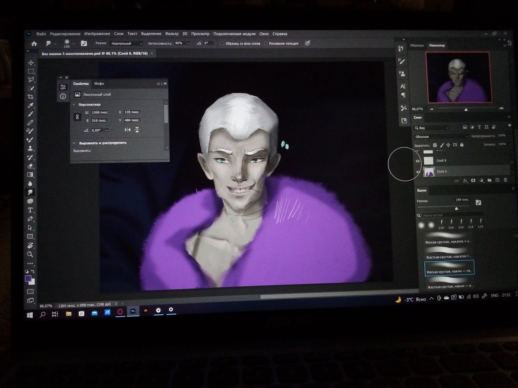Toggle Quick Mask mode icon
Viewport: 518px width, 388px height.
[x=30, y=292]
